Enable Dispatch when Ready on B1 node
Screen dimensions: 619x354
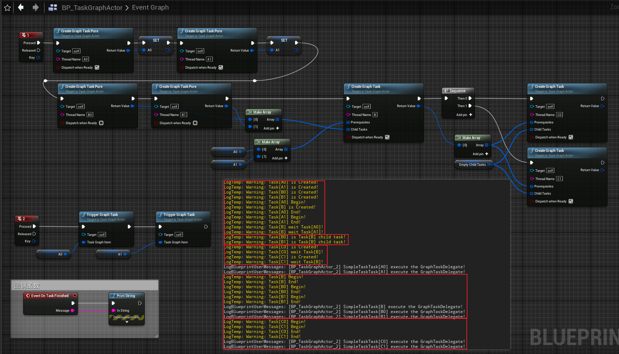pyautogui.click(x=195, y=123)
